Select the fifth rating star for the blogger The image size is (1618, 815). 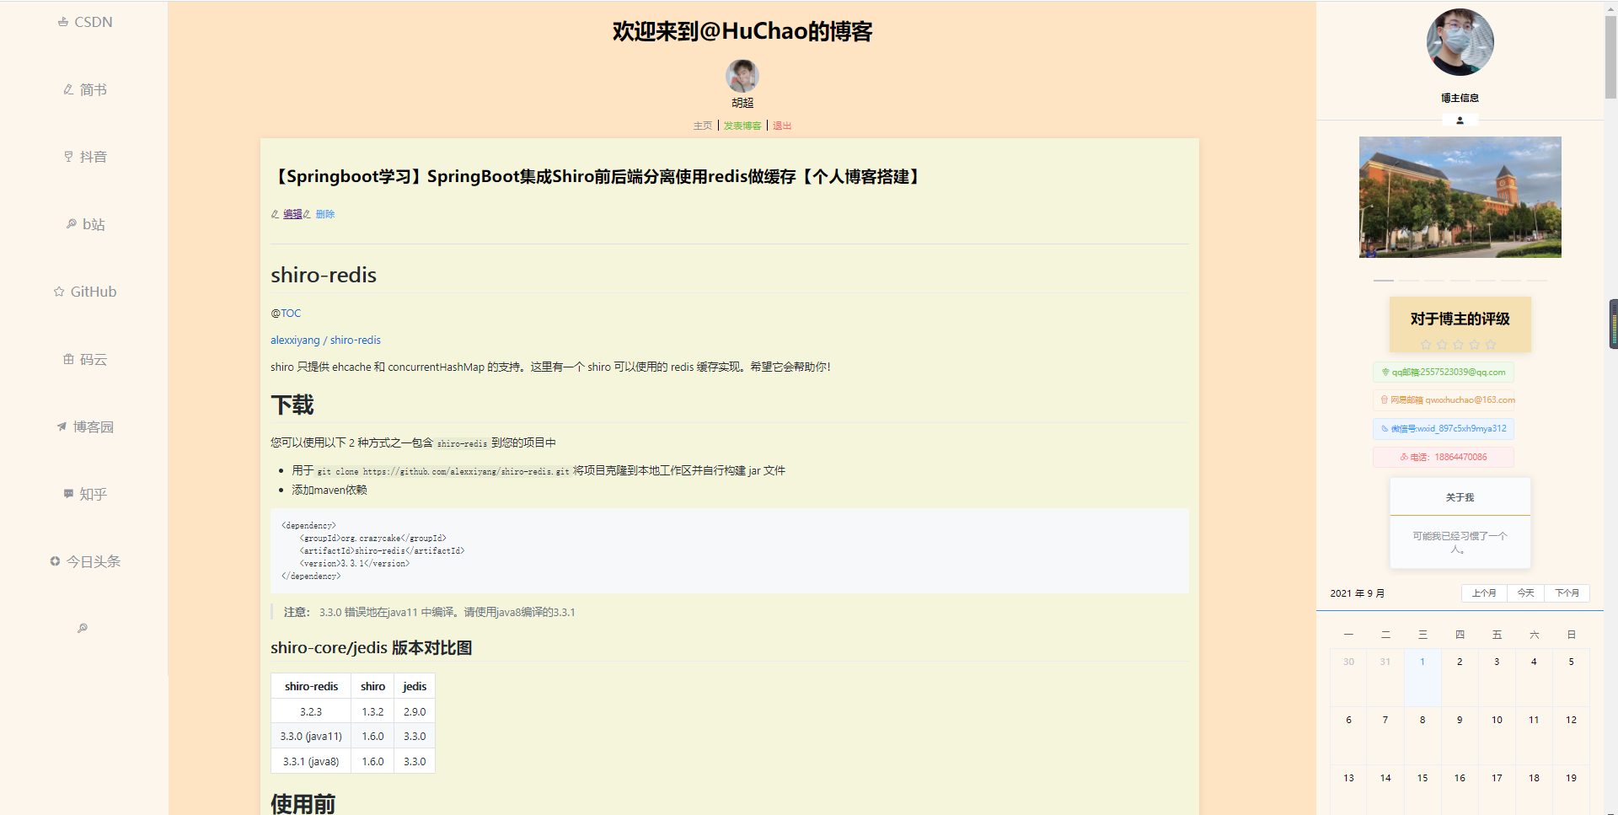coord(1492,345)
